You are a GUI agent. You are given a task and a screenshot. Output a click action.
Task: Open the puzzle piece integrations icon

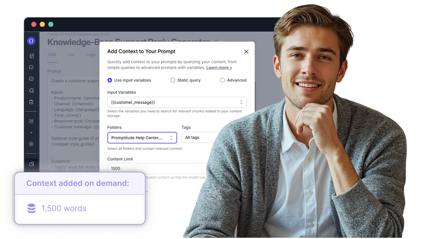(31, 90)
